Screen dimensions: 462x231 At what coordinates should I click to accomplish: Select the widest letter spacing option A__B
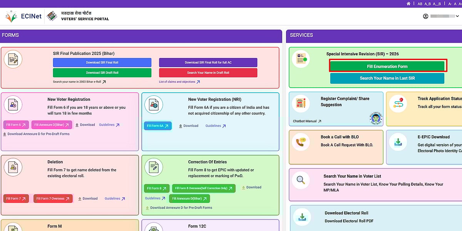click(437, 3)
